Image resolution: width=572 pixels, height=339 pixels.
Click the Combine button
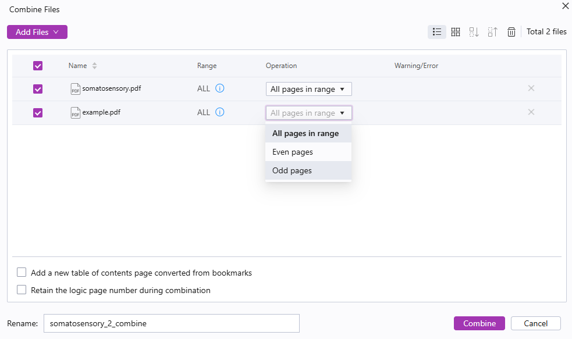click(479, 323)
